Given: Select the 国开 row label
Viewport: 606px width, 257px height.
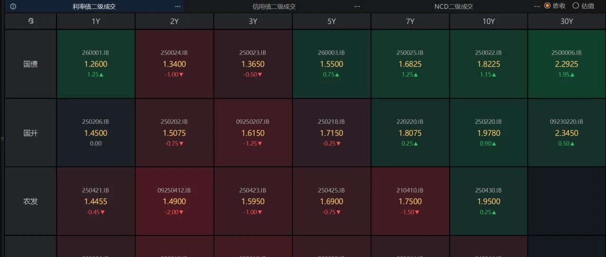Looking at the screenshot, I should click(31, 133).
